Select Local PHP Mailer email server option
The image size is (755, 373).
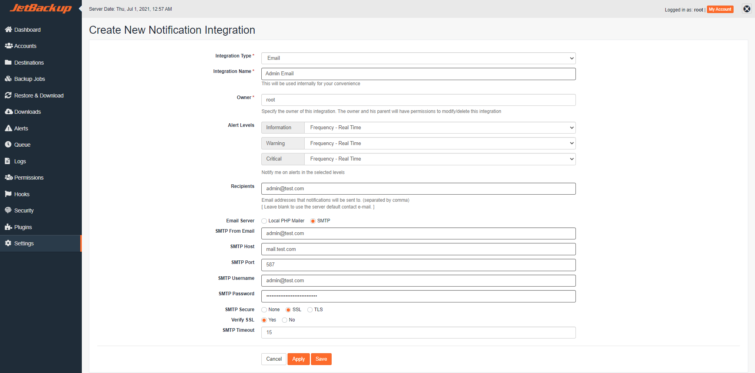[x=264, y=221]
